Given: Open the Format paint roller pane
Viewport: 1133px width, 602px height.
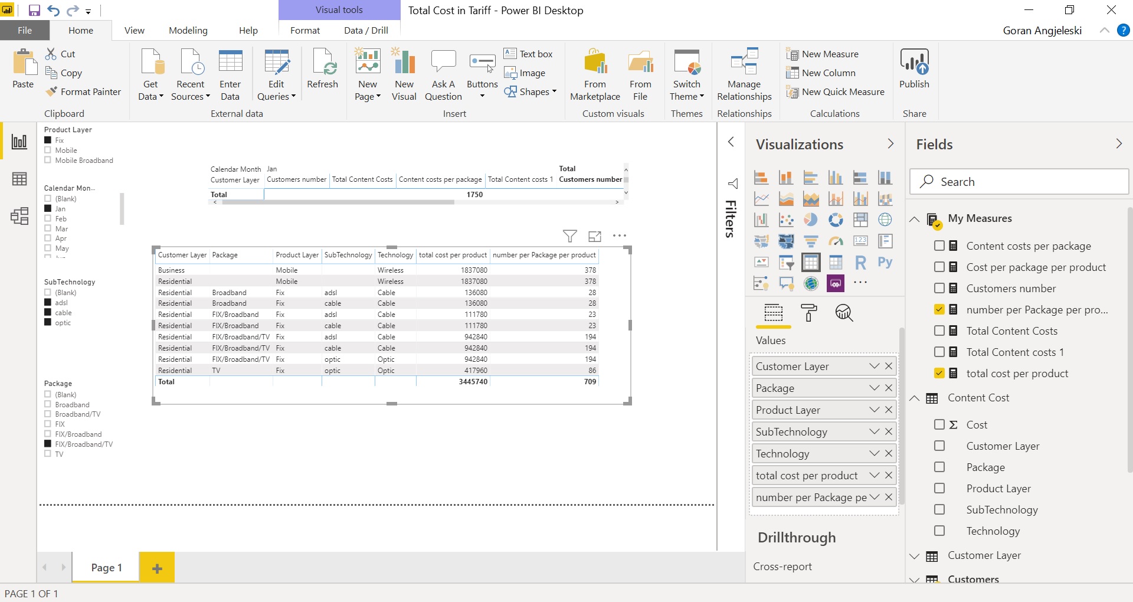Looking at the screenshot, I should (808, 313).
